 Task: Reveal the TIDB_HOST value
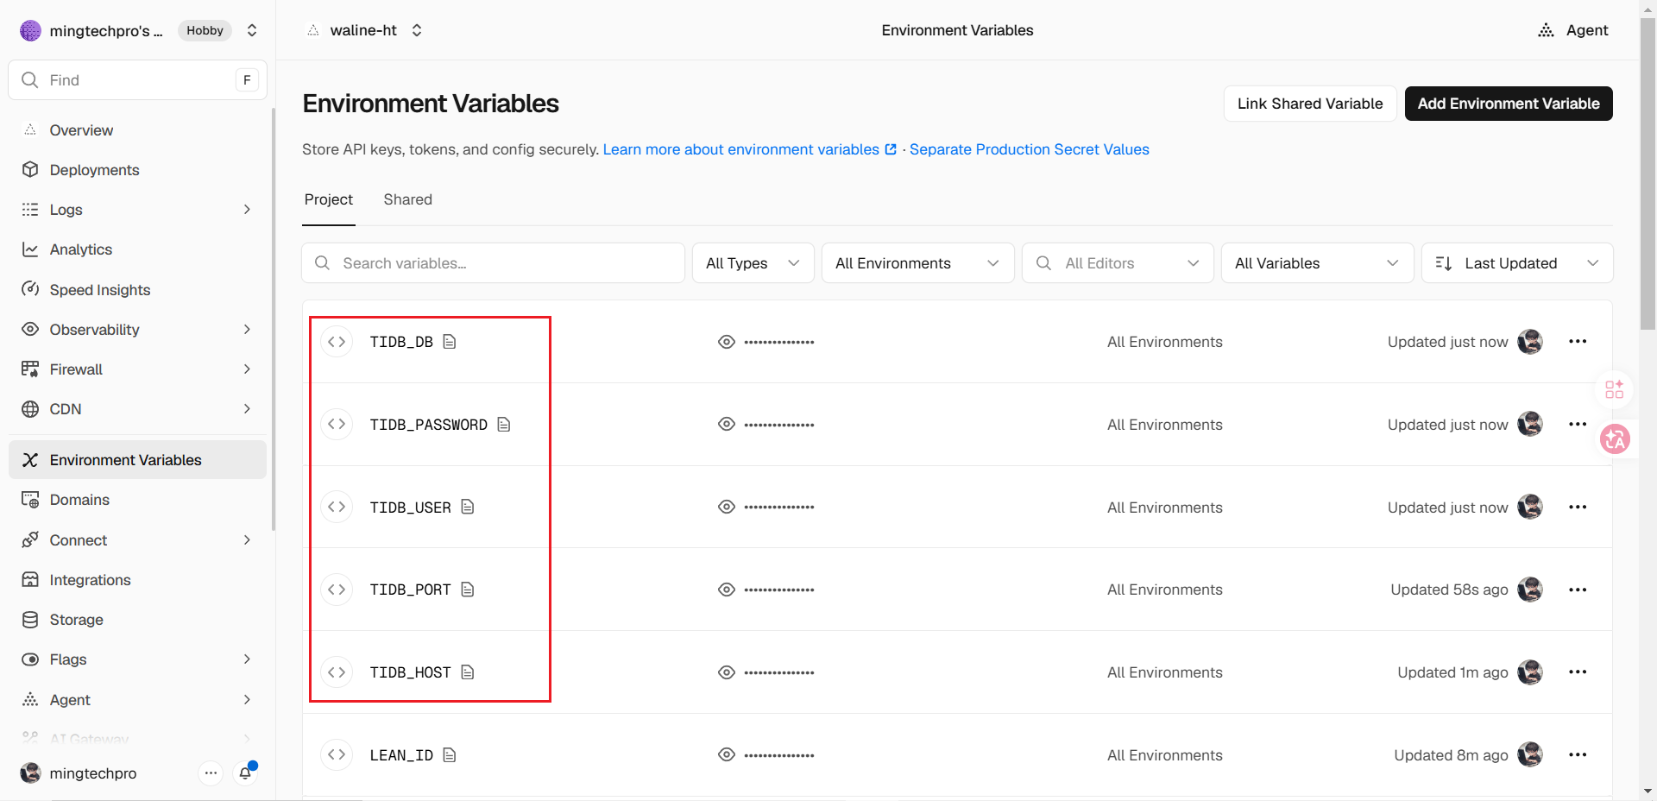point(727,672)
